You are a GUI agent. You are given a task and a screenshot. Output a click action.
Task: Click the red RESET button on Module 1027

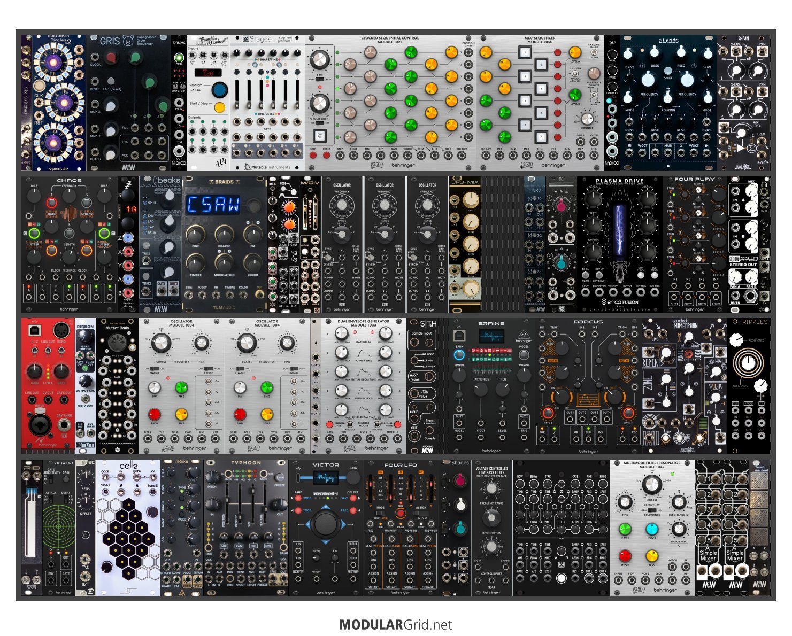pyautogui.click(x=326, y=156)
